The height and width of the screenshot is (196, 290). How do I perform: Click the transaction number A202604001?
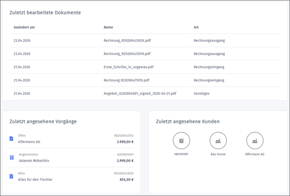(125, 154)
